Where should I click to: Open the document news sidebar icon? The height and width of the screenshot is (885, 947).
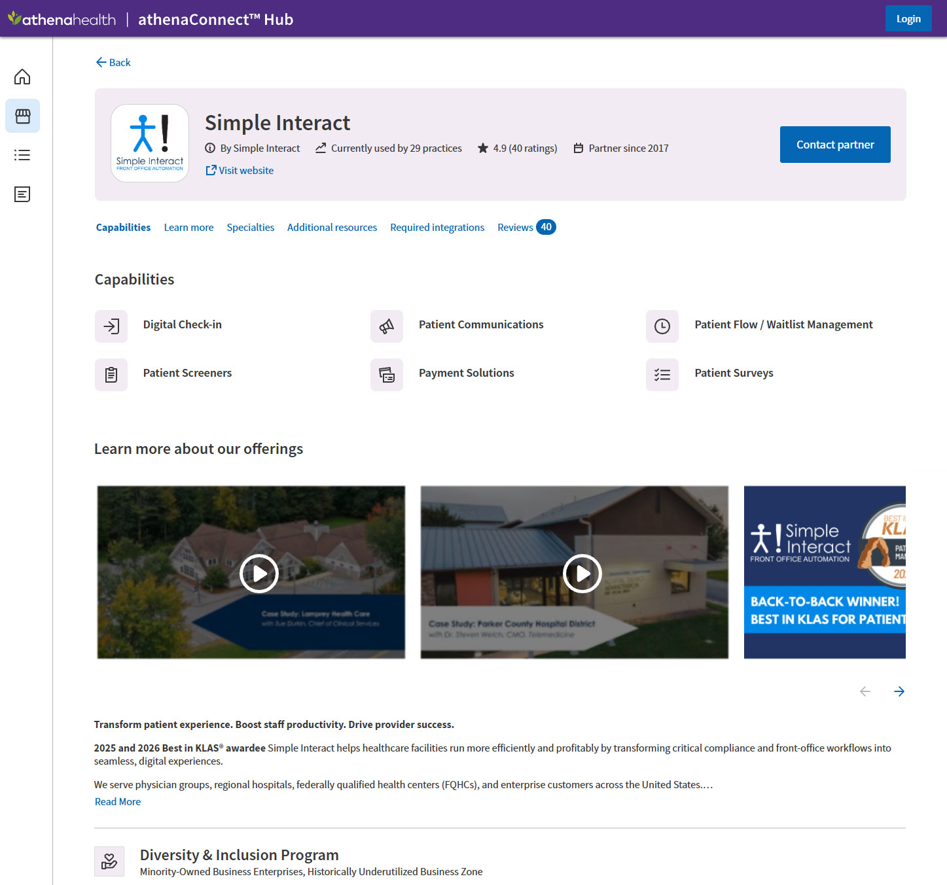click(x=22, y=194)
